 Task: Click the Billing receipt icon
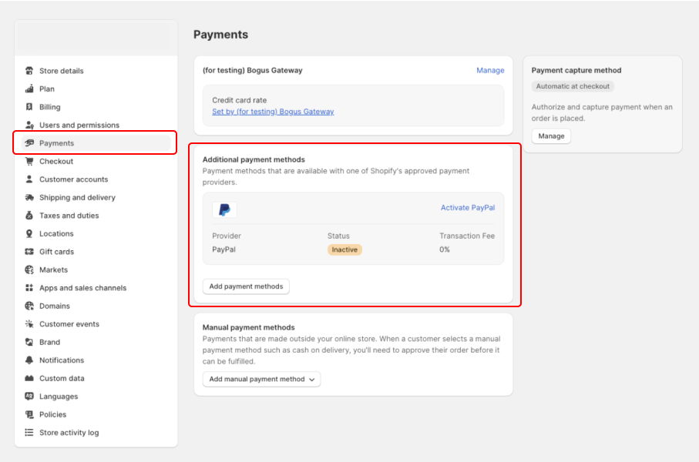(29, 107)
